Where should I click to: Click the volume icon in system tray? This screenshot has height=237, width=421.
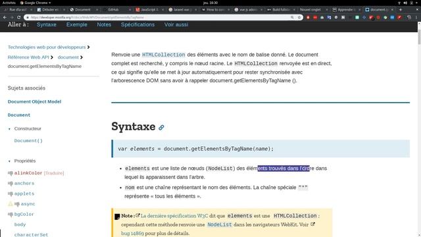pyautogui.click(x=405, y=3)
